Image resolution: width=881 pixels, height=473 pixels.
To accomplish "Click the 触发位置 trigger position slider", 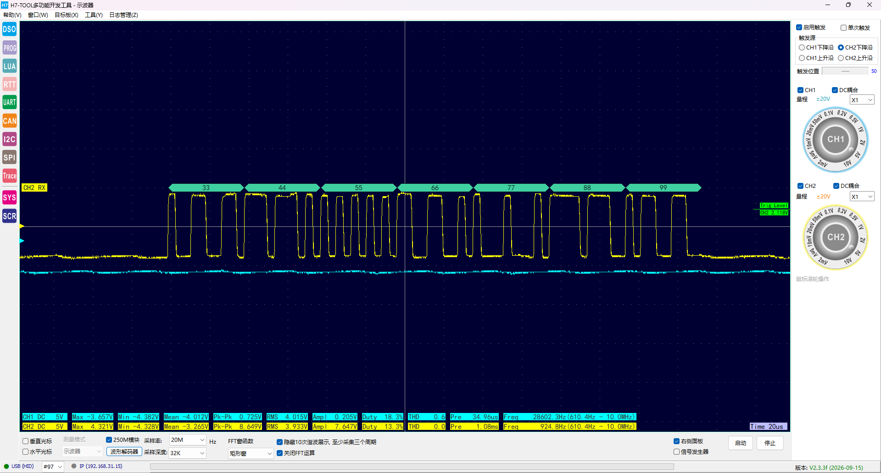I will (845, 71).
